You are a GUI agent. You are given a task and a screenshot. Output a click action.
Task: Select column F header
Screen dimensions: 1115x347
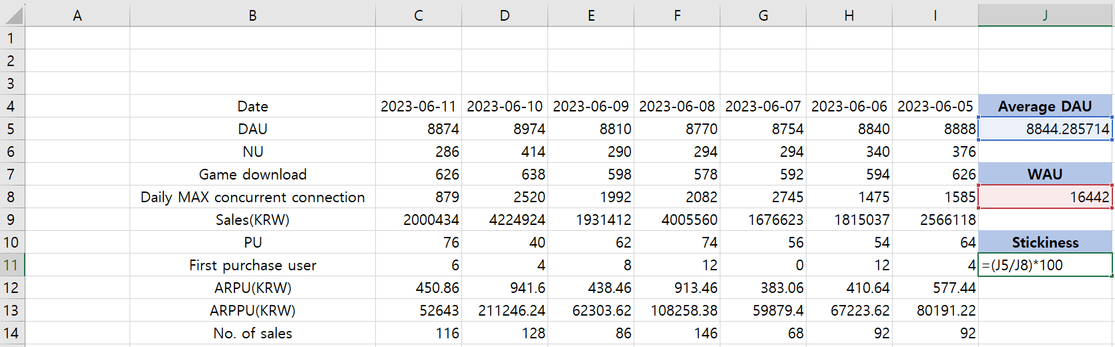point(677,15)
